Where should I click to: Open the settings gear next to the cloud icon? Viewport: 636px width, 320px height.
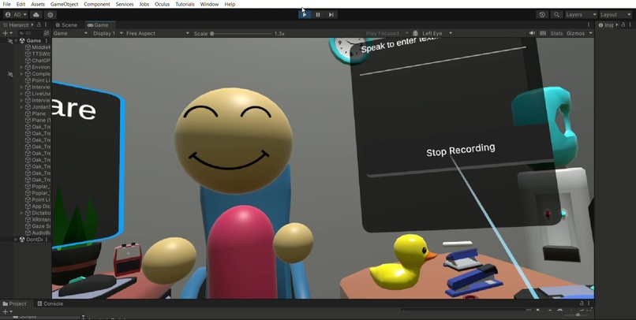point(51,15)
